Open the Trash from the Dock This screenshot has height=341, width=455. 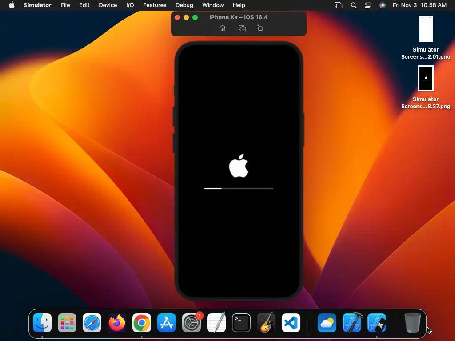pyautogui.click(x=412, y=323)
